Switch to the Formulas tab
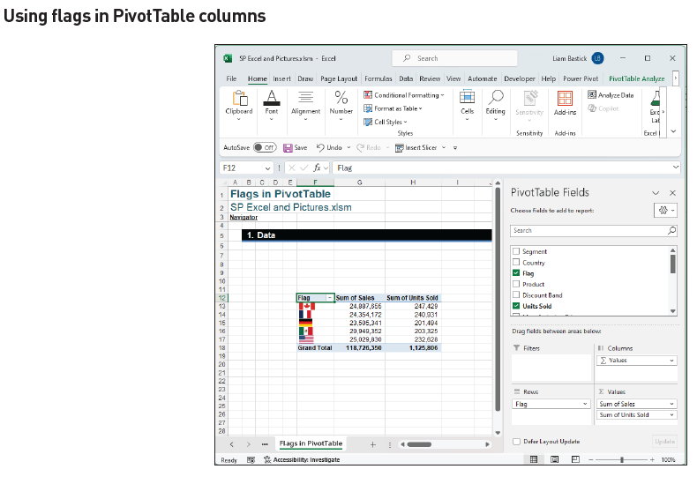Image resolution: width=697 pixels, height=484 pixels. point(378,78)
